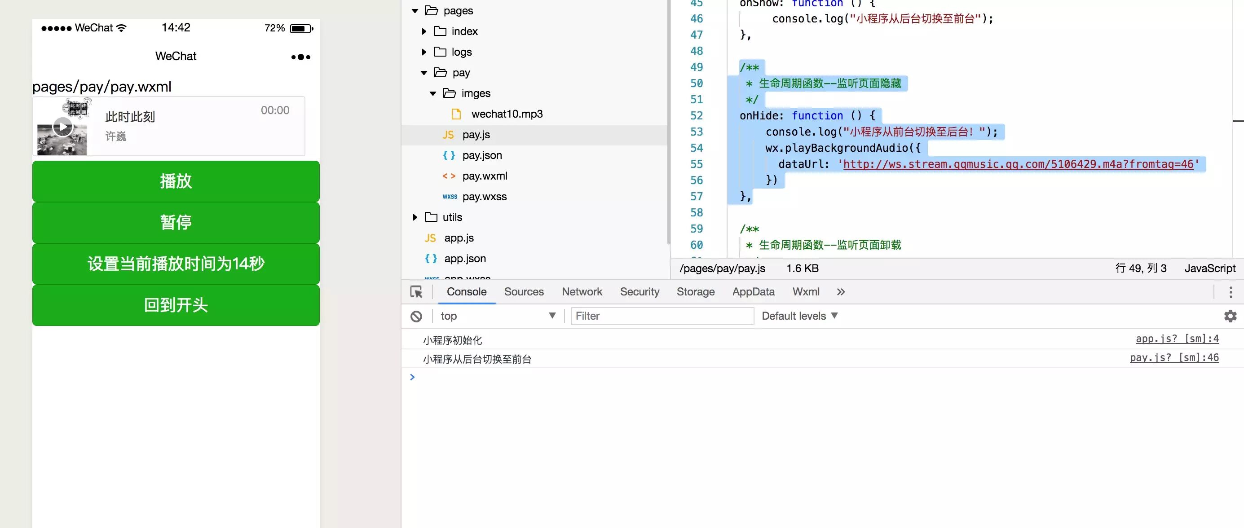Open pay.wxml file in tree
The height and width of the screenshot is (528, 1244).
485,176
